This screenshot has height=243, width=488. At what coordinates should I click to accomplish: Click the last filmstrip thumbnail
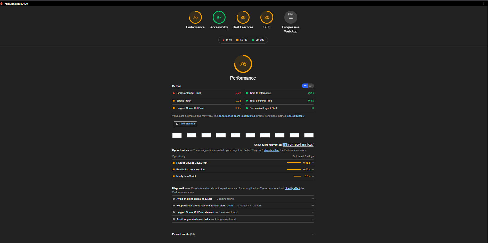[x=309, y=135]
